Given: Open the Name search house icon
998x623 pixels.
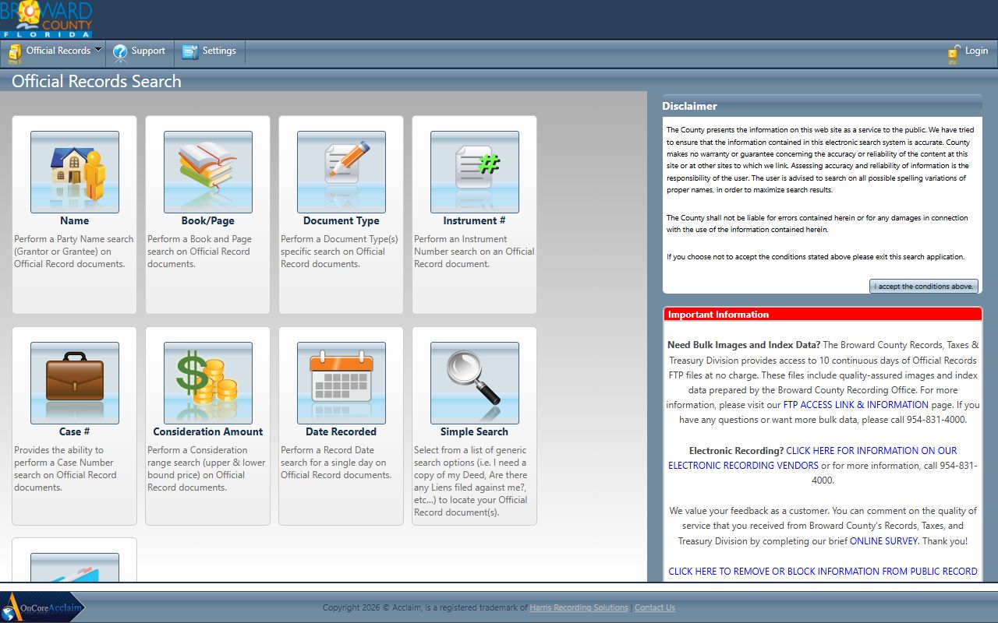Looking at the screenshot, I should (75, 172).
